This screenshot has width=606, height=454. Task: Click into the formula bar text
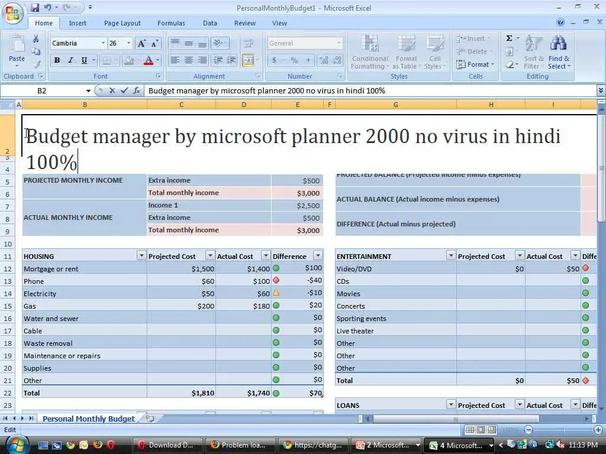tap(370, 90)
